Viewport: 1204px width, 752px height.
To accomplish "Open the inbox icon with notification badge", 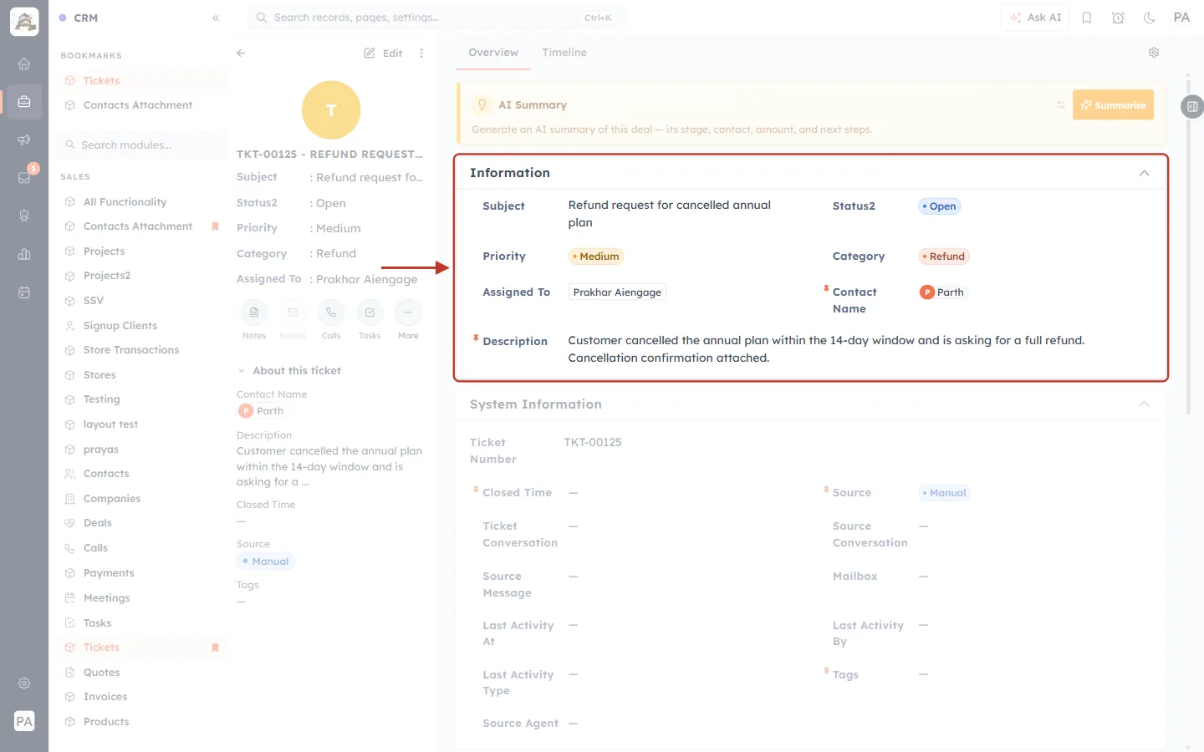I will (x=24, y=177).
